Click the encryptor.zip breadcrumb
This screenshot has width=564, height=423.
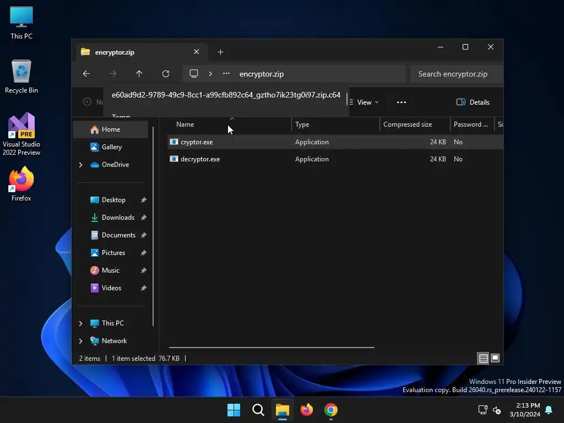pyautogui.click(x=262, y=74)
